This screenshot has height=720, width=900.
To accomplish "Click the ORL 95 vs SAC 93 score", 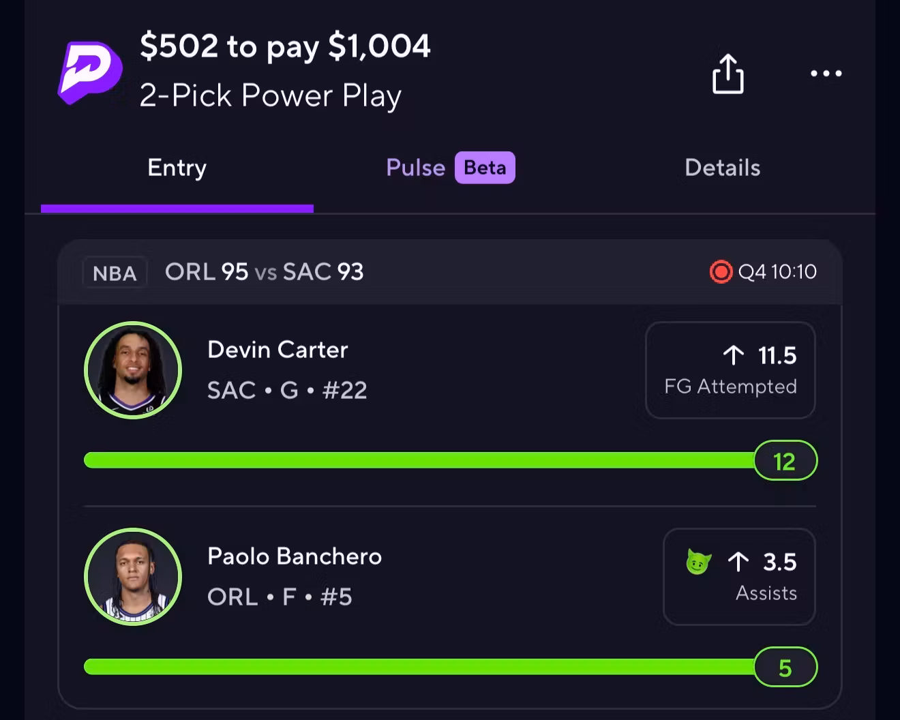I will pos(264,272).
